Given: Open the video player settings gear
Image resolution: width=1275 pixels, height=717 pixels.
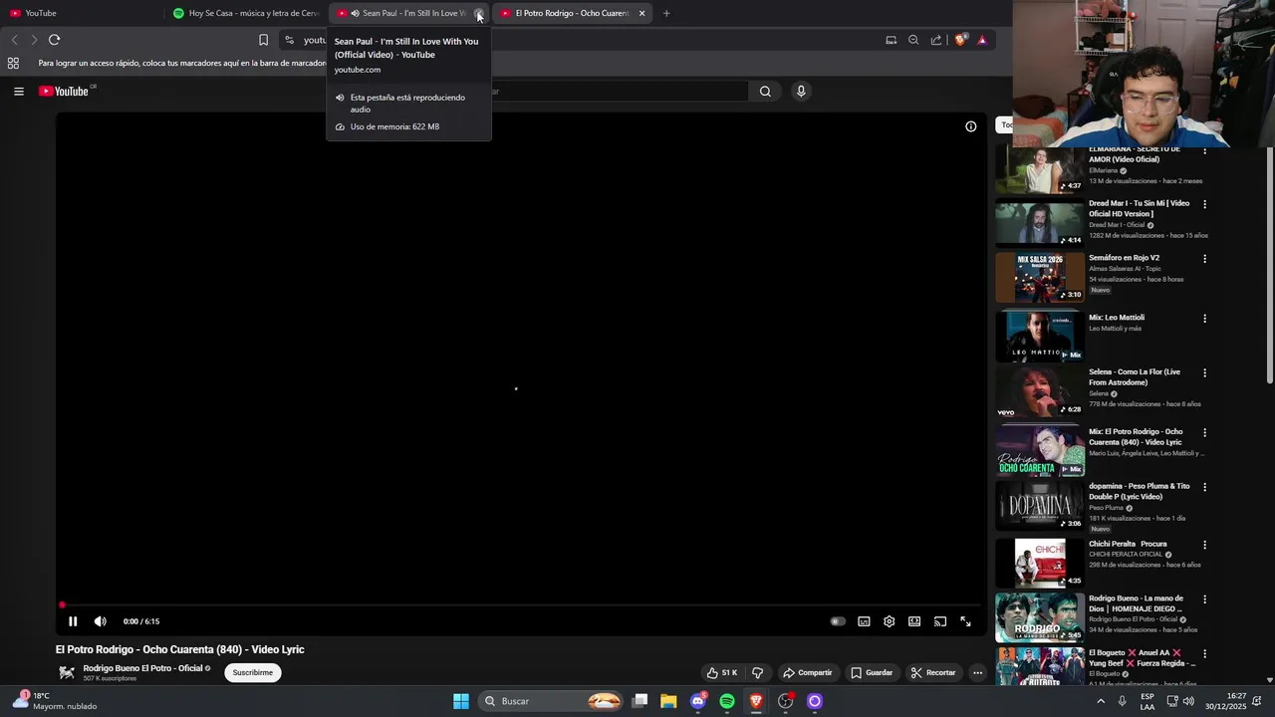Looking at the screenshot, I should [x=890, y=621].
